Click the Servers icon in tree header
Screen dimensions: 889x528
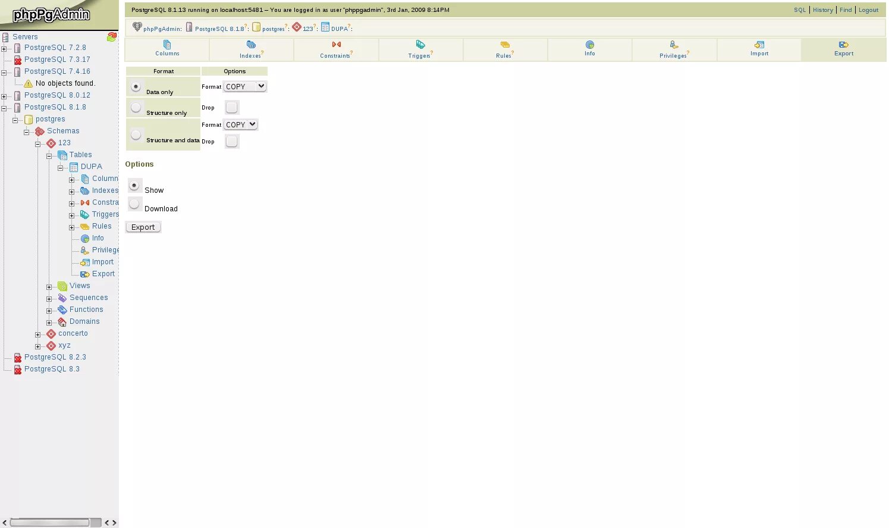tap(5, 37)
